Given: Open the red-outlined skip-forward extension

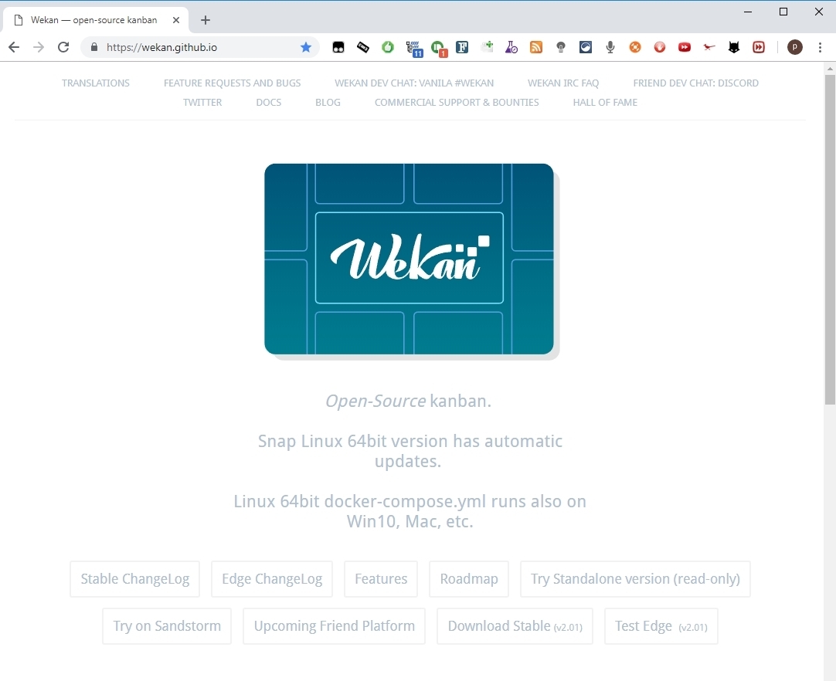Looking at the screenshot, I should click(759, 47).
